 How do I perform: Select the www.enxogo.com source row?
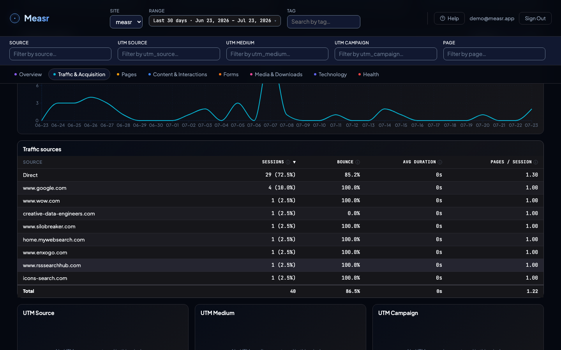click(280, 252)
